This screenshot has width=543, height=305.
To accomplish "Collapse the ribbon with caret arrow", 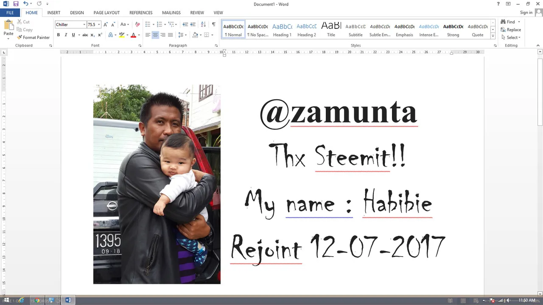I will pyautogui.click(x=538, y=45).
